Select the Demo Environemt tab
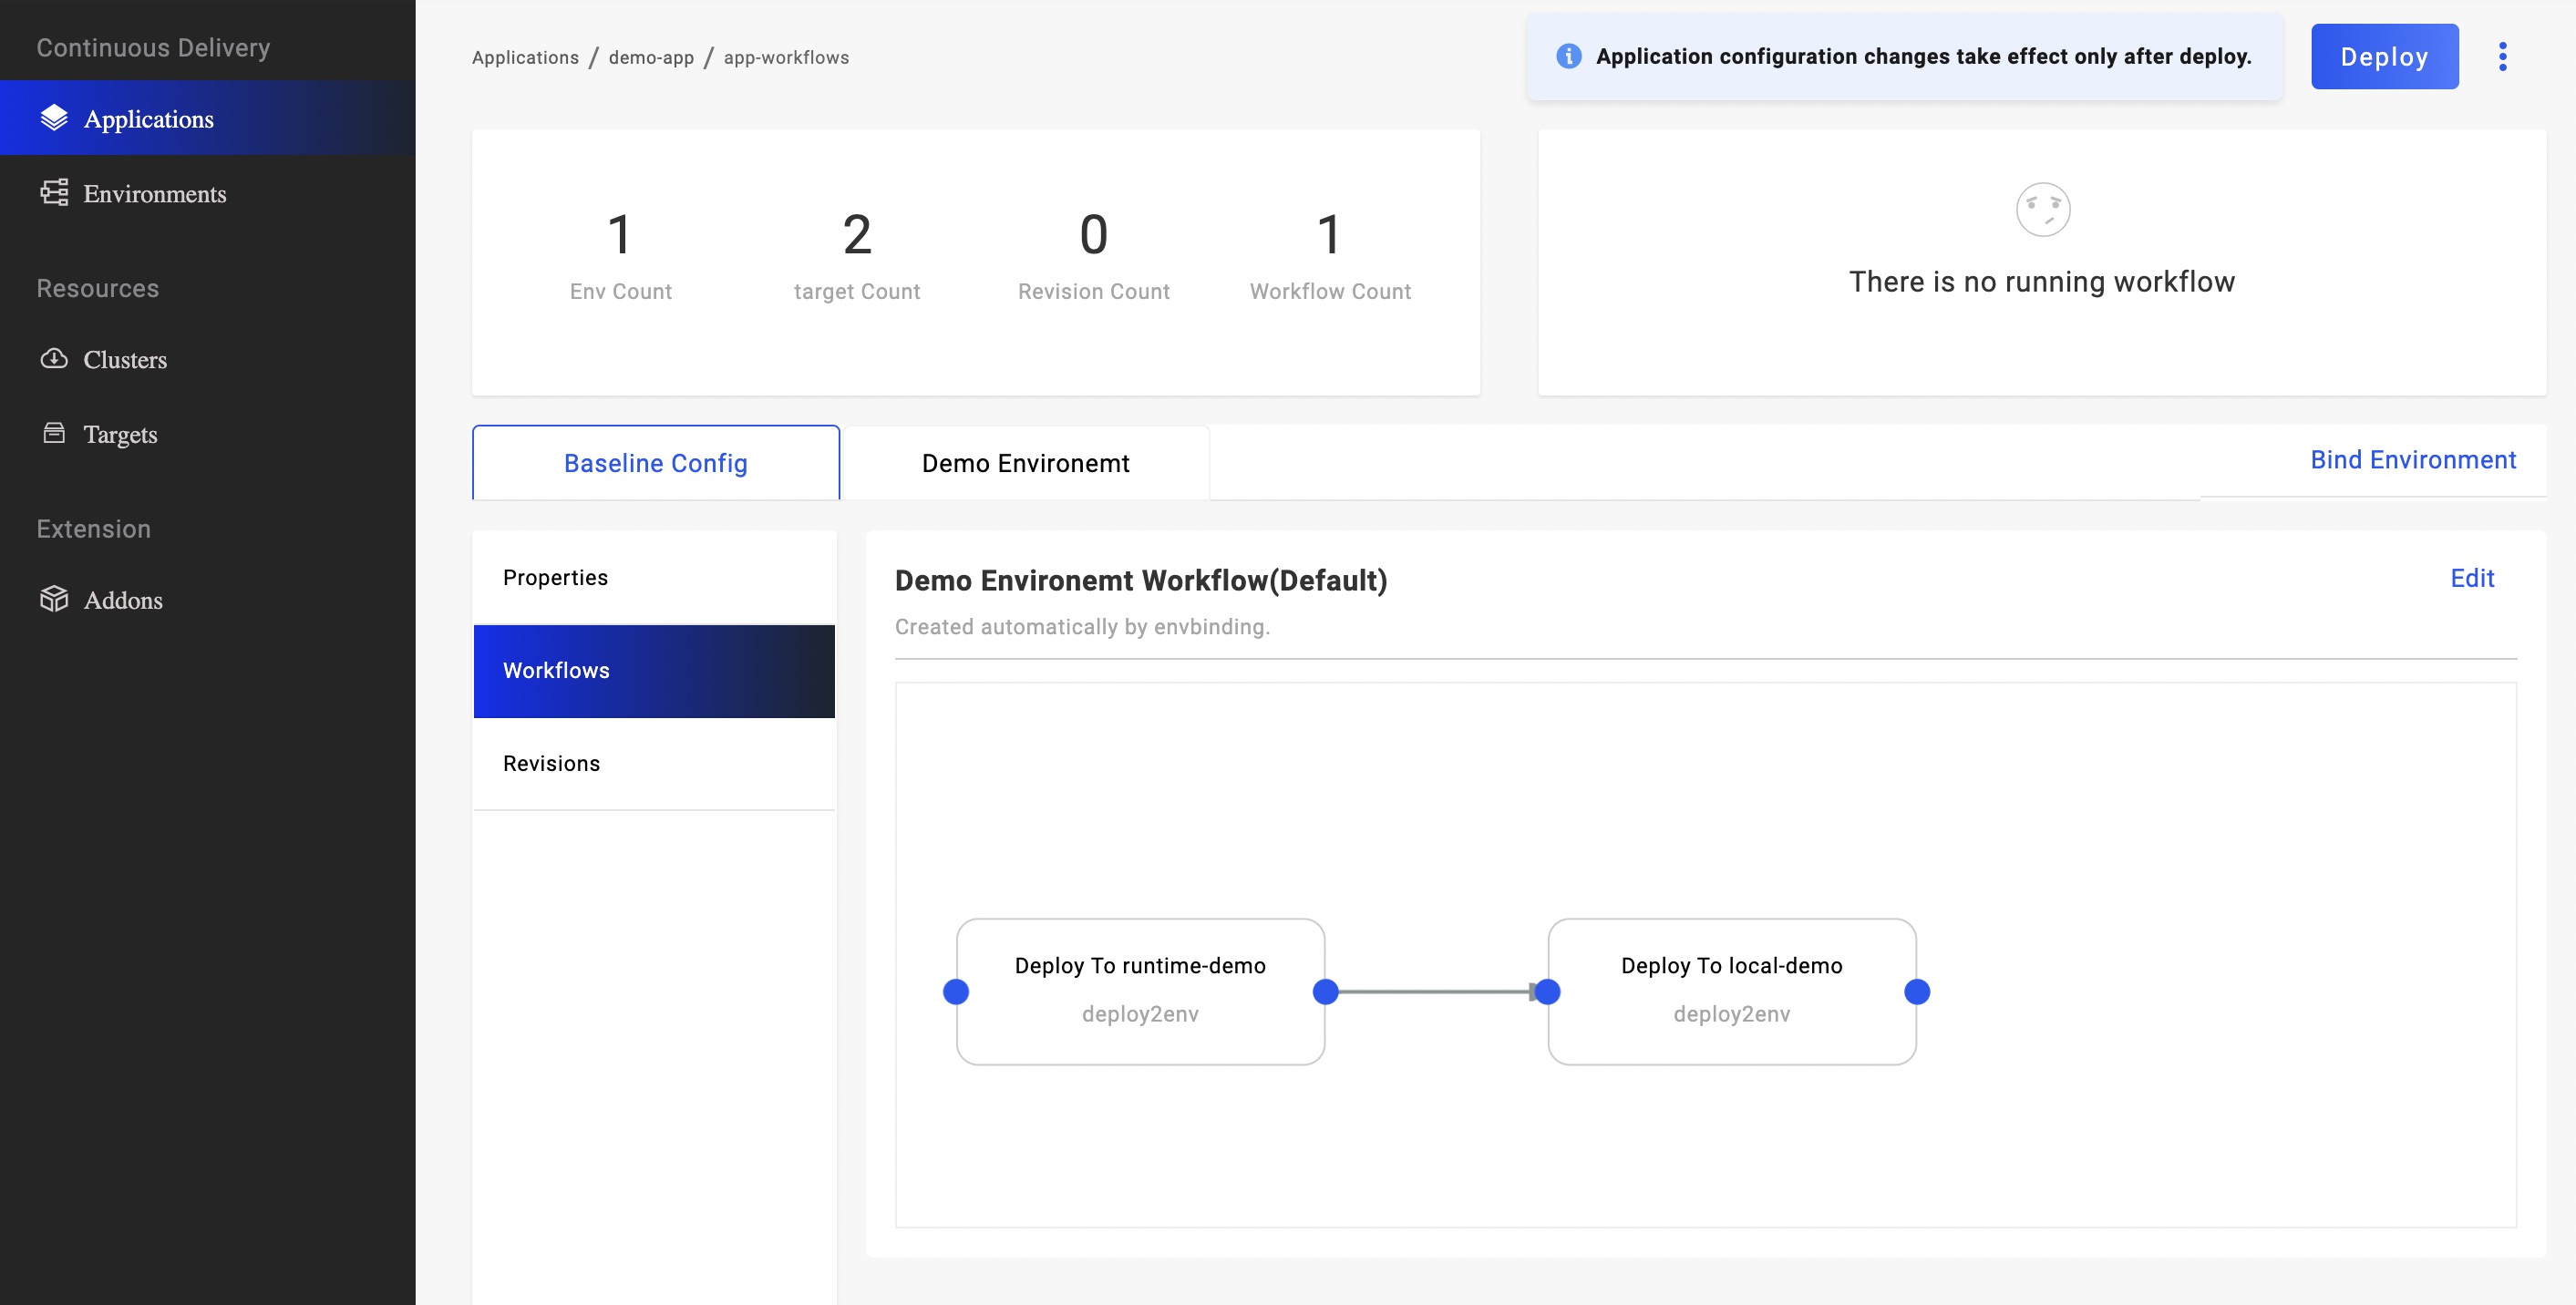2576x1305 pixels. 1026,461
